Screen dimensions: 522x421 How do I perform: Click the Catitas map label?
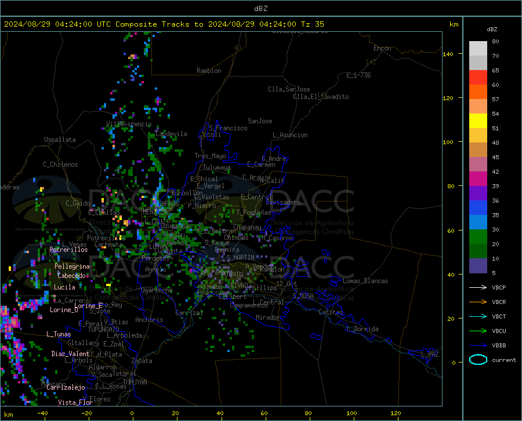point(331,312)
